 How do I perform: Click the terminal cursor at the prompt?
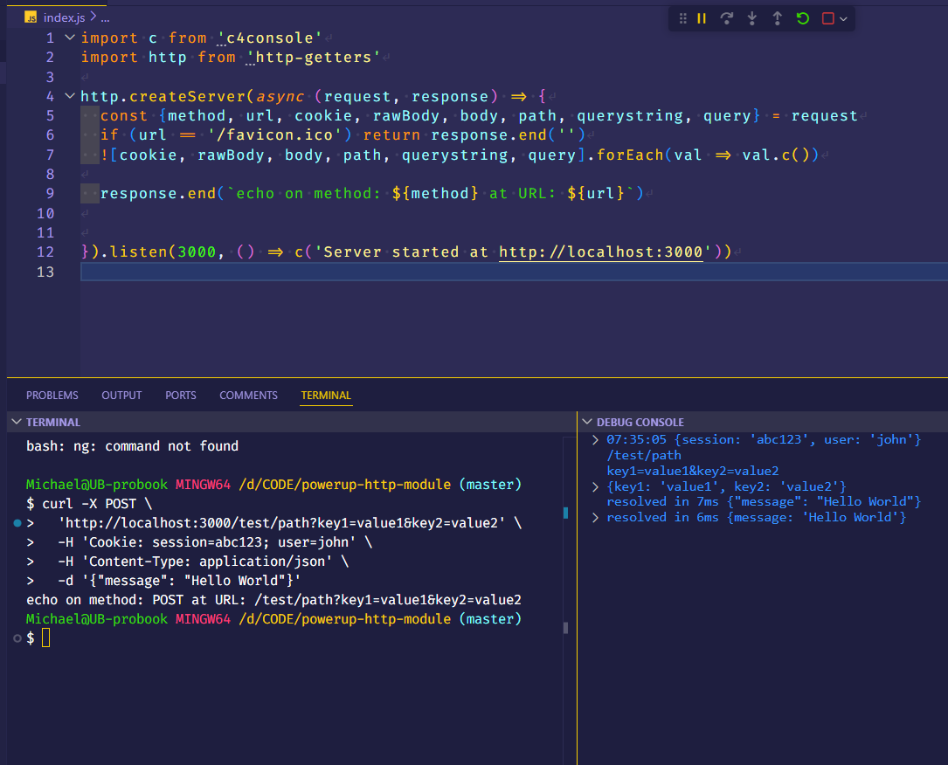[x=46, y=638]
